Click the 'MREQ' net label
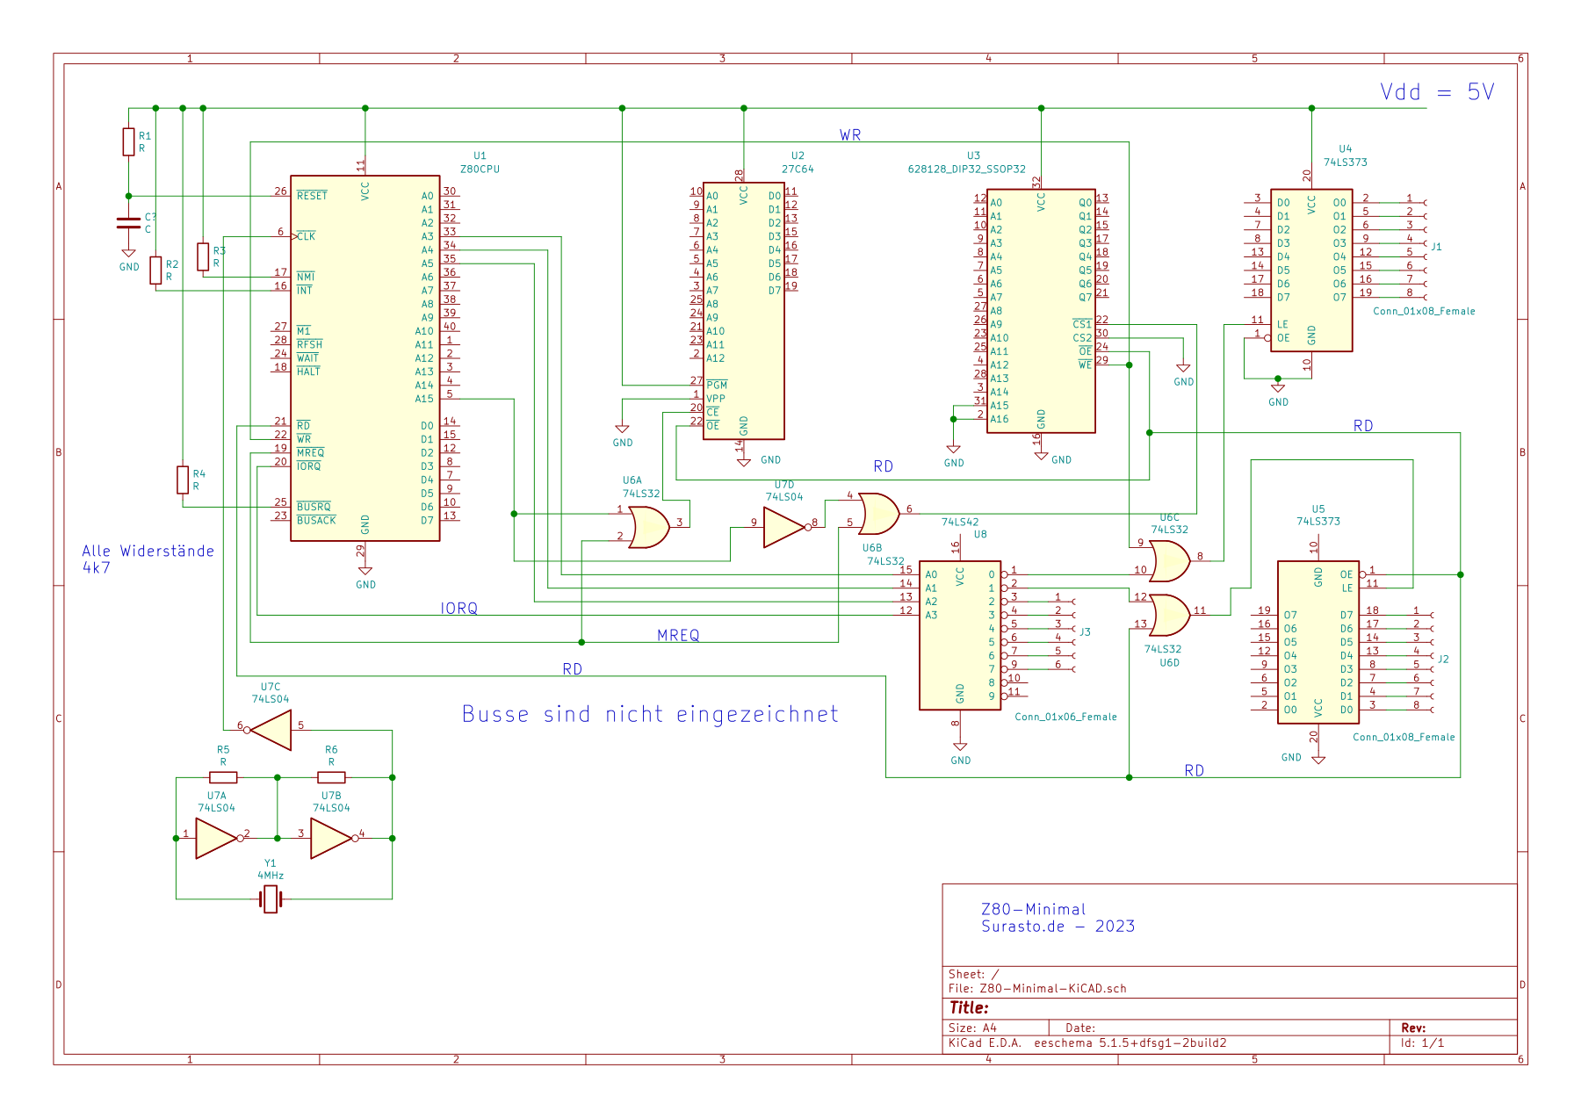 pyautogui.click(x=678, y=635)
